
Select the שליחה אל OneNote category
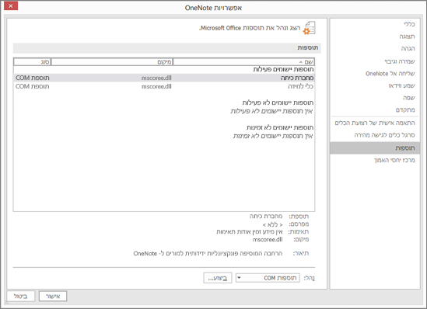point(390,74)
